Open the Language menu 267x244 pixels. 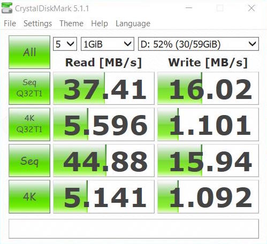tap(133, 24)
